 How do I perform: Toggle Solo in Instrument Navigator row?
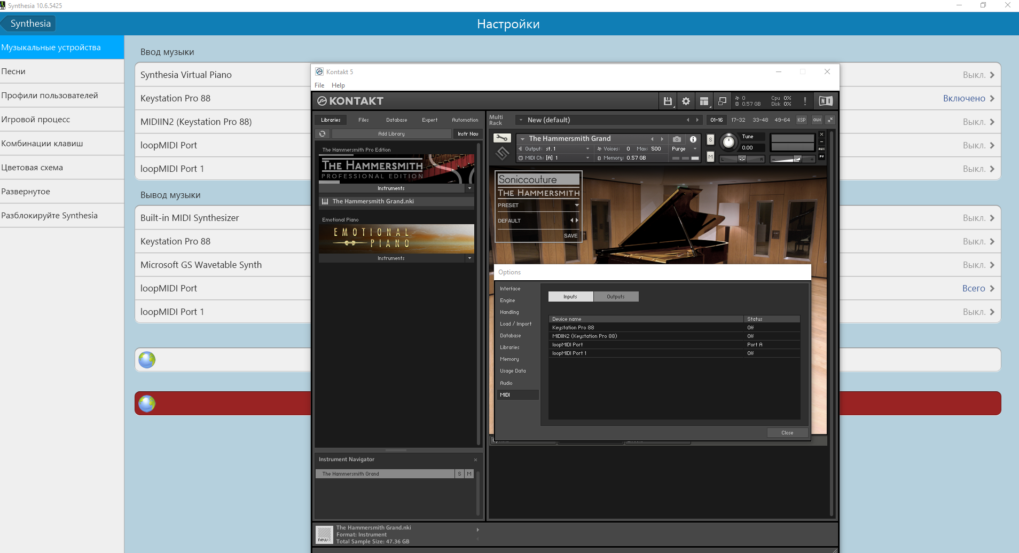(x=459, y=474)
